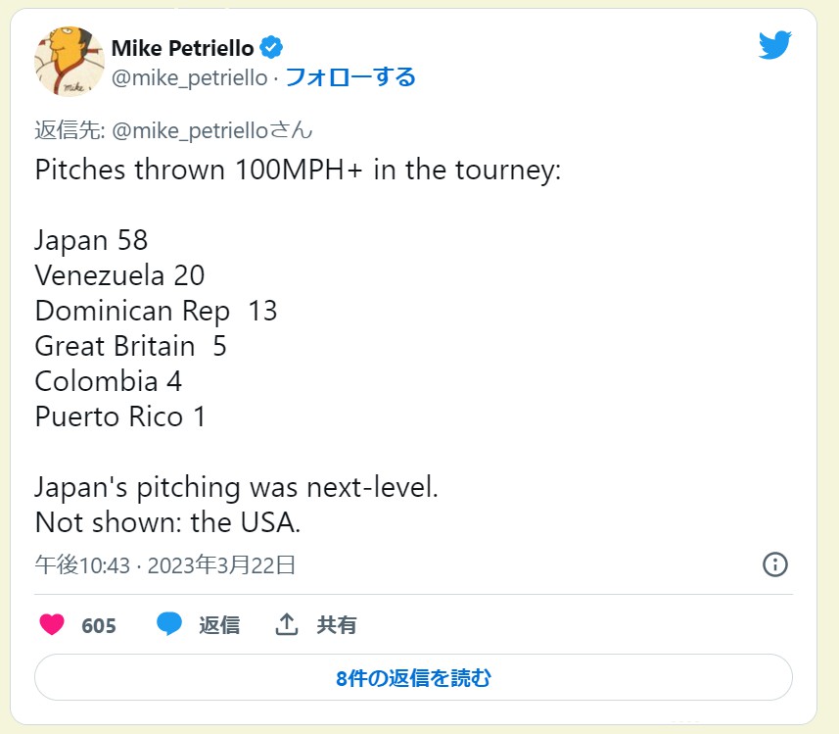Open the @mike_petriello handle in the header
Screen dimensions: 839x734
point(189,78)
